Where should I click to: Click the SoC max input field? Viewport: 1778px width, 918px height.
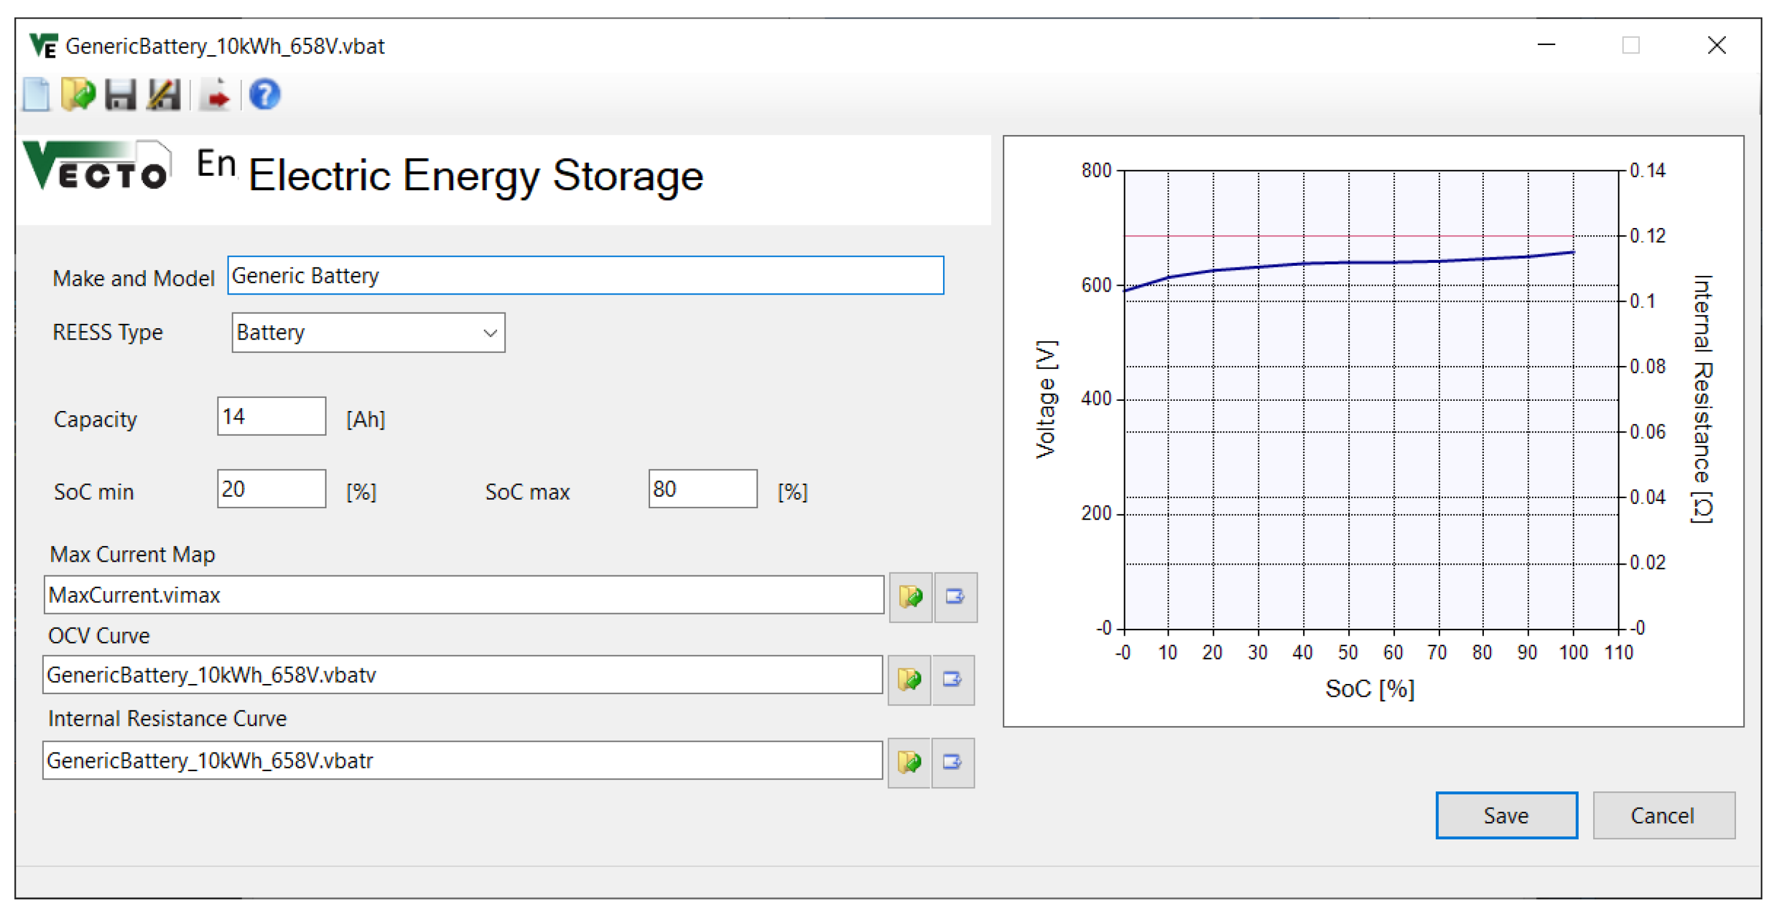[703, 489]
